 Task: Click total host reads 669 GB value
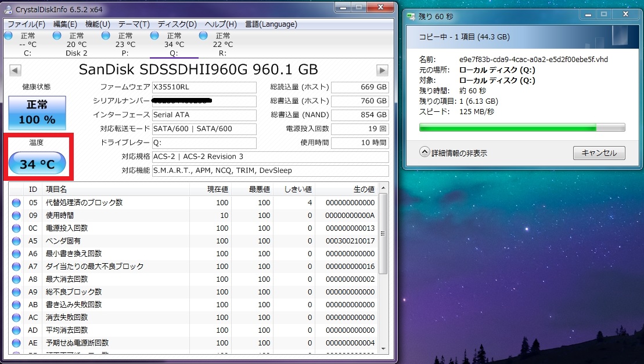coord(360,88)
